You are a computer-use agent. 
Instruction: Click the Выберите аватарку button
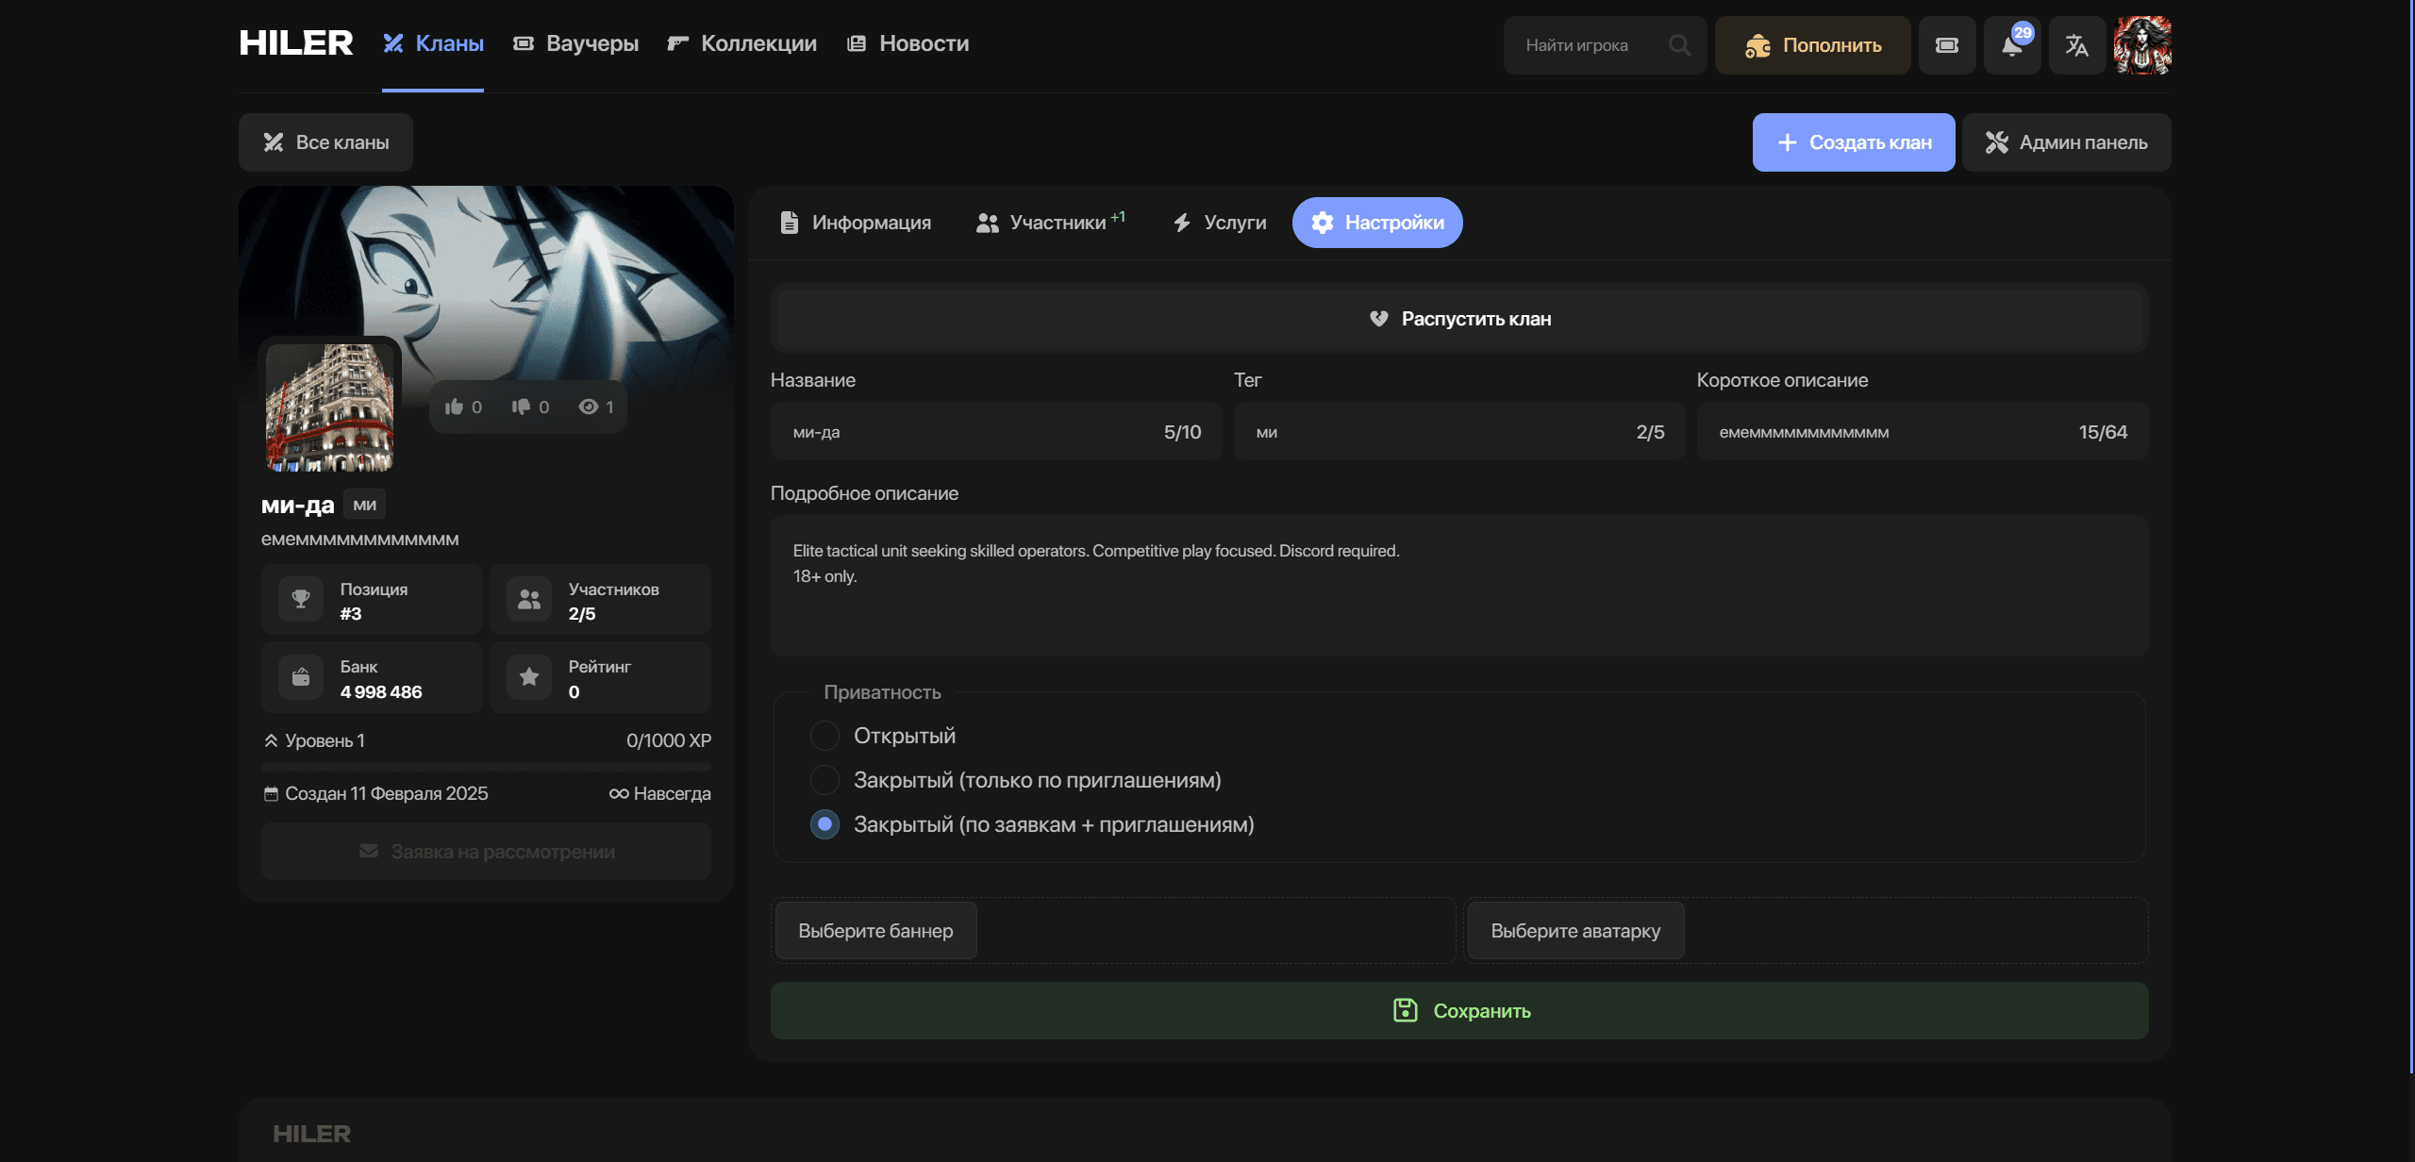(1575, 931)
